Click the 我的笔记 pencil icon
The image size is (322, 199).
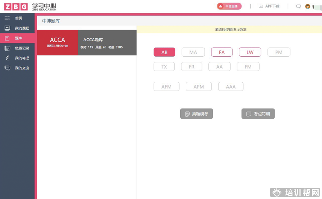point(7,58)
